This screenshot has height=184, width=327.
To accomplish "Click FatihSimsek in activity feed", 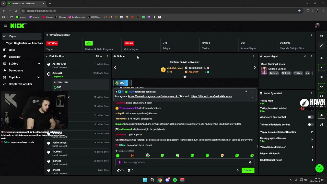I will tap(60, 143).
